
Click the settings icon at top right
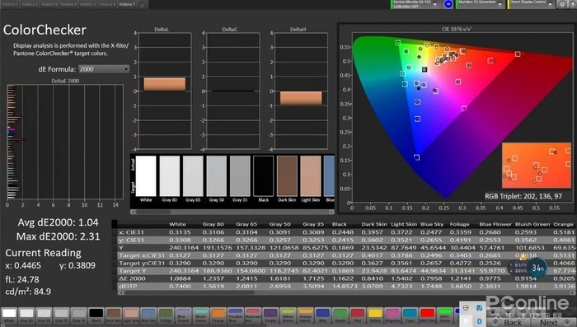click(x=562, y=4)
